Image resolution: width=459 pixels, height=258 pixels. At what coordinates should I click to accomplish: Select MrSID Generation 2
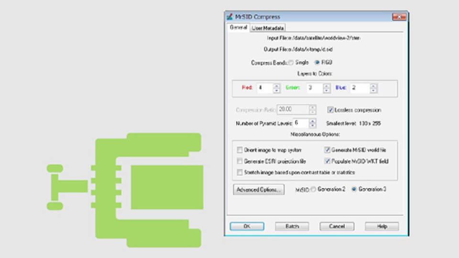pyautogui.click(x=314, y=189)
